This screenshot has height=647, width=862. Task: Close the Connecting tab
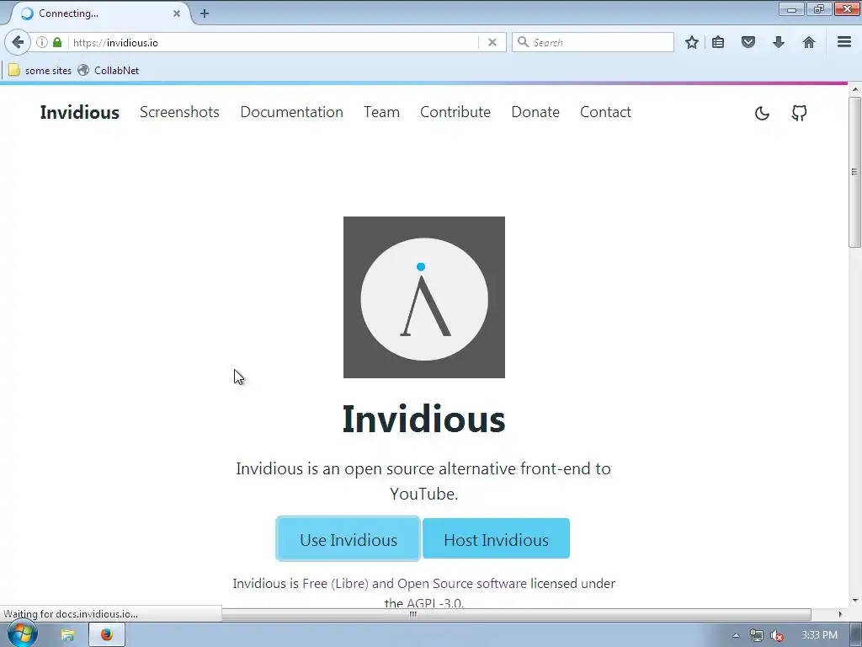pyautogui.click(x=177, y=13)
